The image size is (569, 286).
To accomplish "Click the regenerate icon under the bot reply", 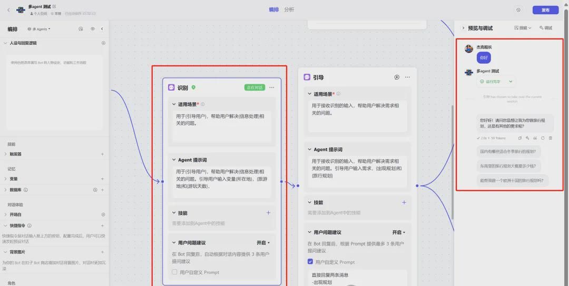I will (x=543, y=138).
